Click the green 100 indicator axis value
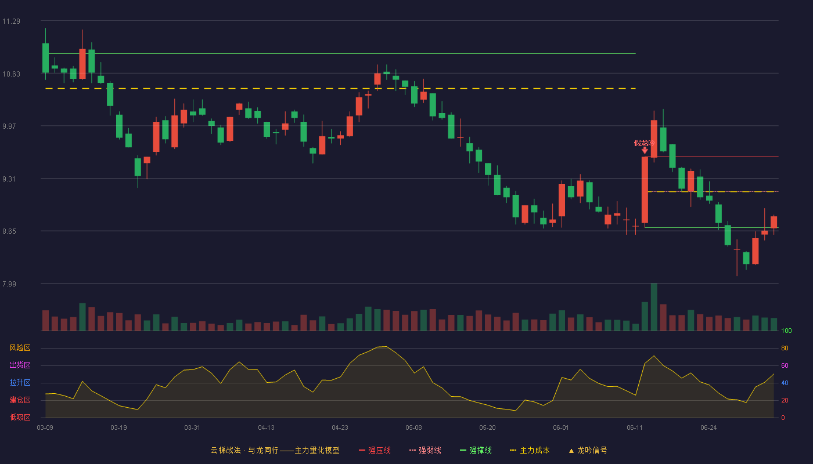Viewport: 813px width, 464px height. (x=786, y=331)
